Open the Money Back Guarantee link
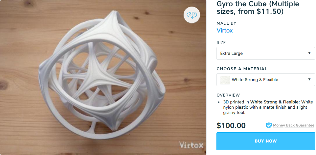The width and height of the screenshot is (316, 155). point(294,125)
